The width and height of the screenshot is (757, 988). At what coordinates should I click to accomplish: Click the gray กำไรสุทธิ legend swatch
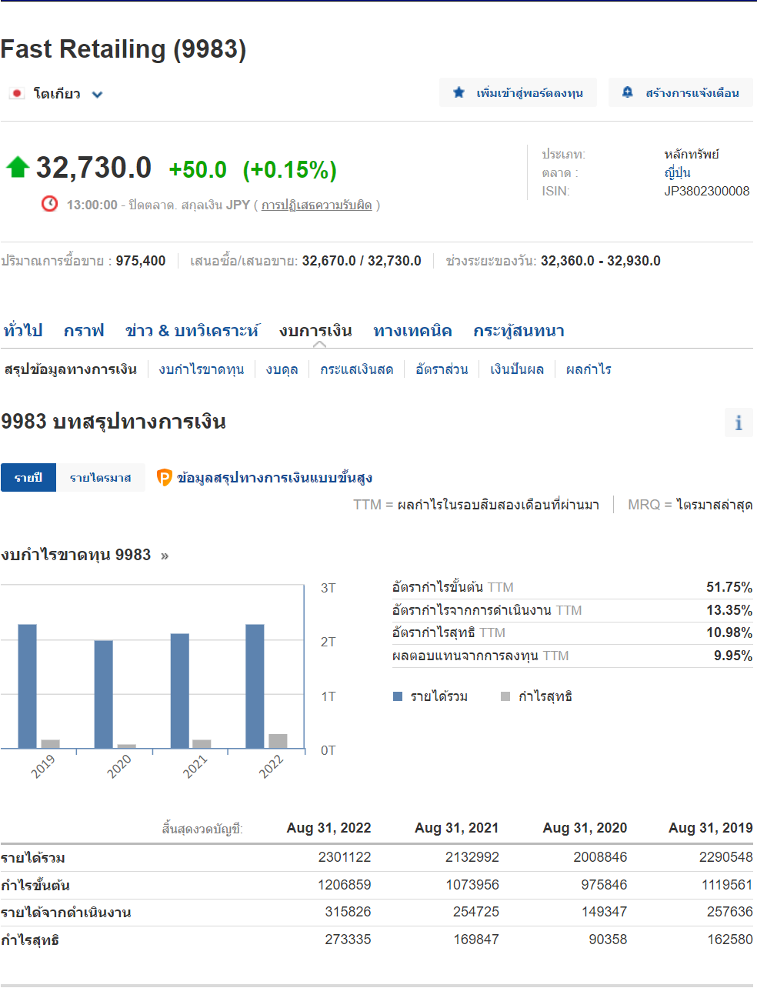505,696
